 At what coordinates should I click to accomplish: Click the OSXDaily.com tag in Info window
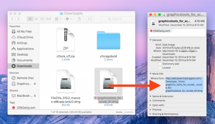160,31
